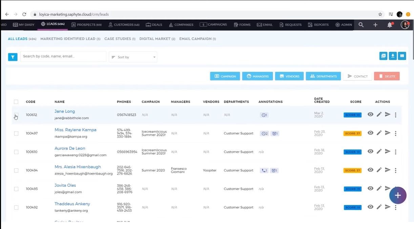
Task: Open the Leads (494) navigation tab
Action: click(x=53, y=24)
